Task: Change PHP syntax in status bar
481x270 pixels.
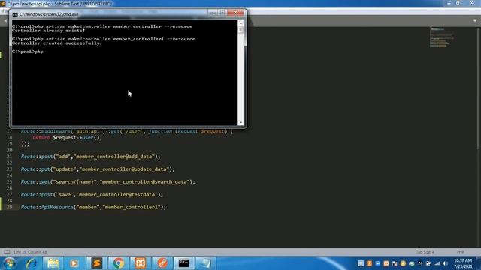Action: [x=460, y=252]
